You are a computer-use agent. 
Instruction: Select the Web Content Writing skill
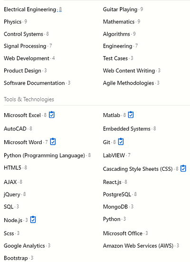pyautogui.click(x=129, y=71)
